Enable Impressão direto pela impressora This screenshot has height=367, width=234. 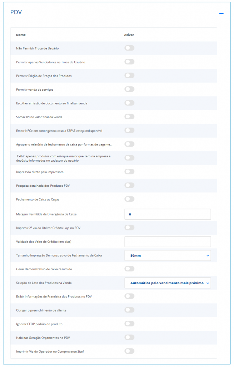coord(129,172)
